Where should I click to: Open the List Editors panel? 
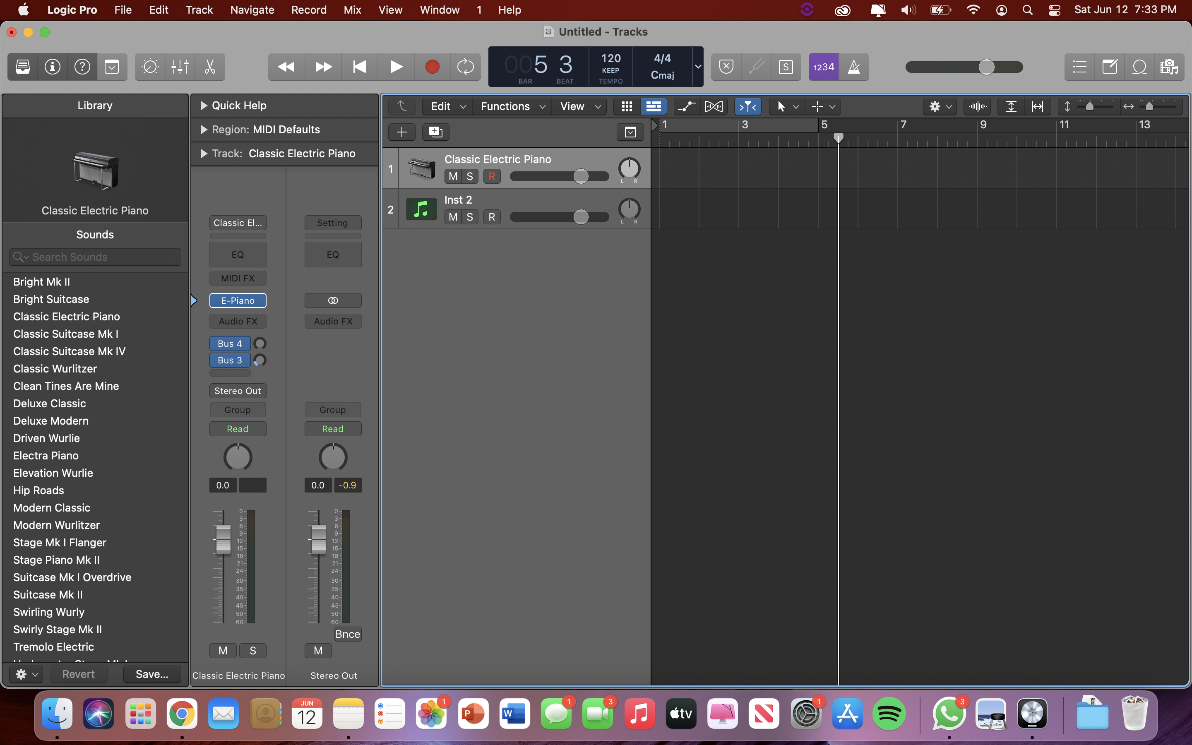coord(1079,67)
